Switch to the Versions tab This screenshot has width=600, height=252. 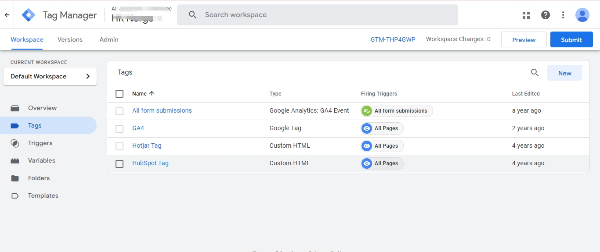click(70, 39)
